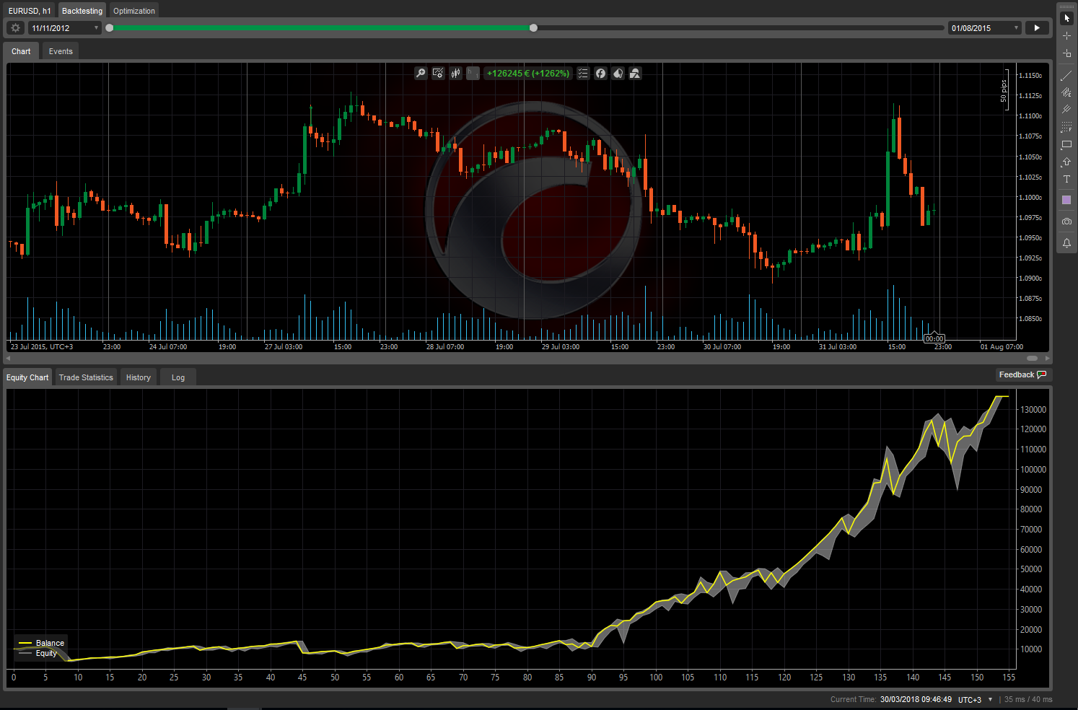Select the Backtesting tab

82,11
